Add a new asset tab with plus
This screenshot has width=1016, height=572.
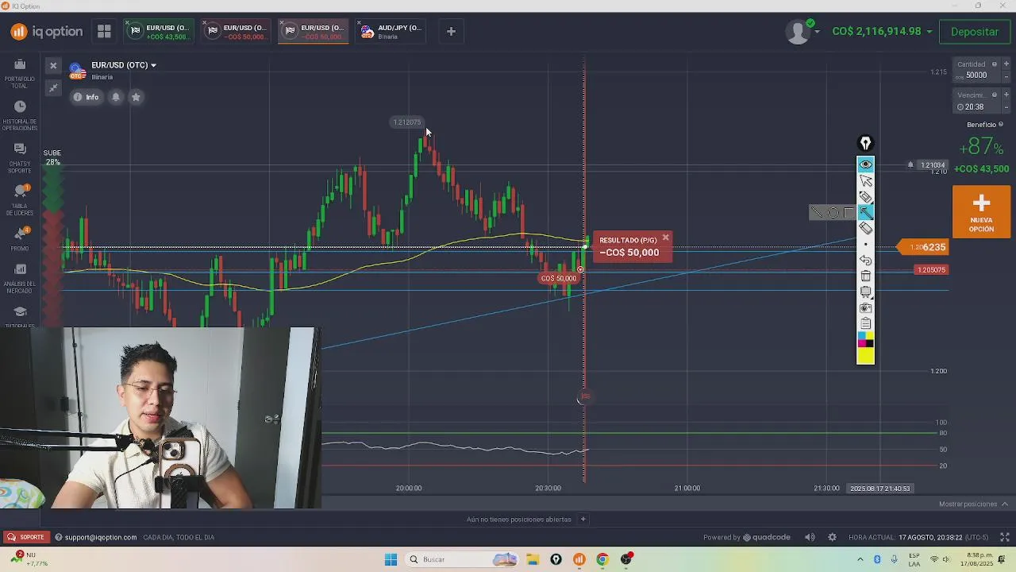[451, 31]
